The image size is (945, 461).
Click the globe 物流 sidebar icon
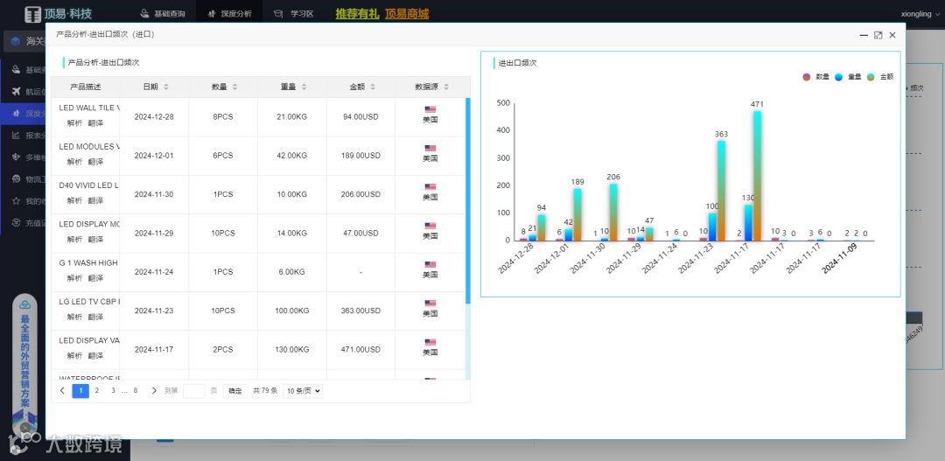pos(17,179)
